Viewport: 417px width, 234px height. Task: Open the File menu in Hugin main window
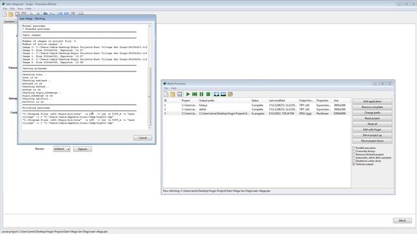pos(5,8)
